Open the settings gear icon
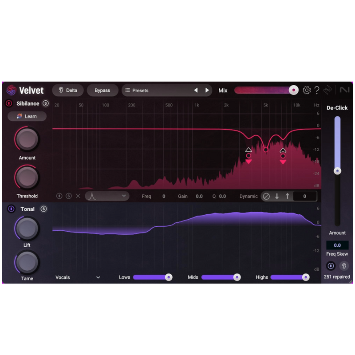355x355 pixels. point(307,91)
